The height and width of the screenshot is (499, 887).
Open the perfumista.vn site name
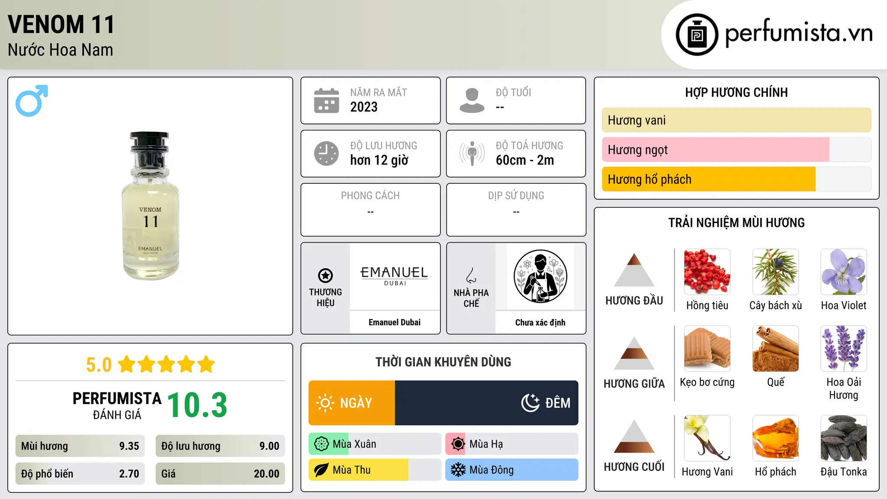tap(799, 33)
